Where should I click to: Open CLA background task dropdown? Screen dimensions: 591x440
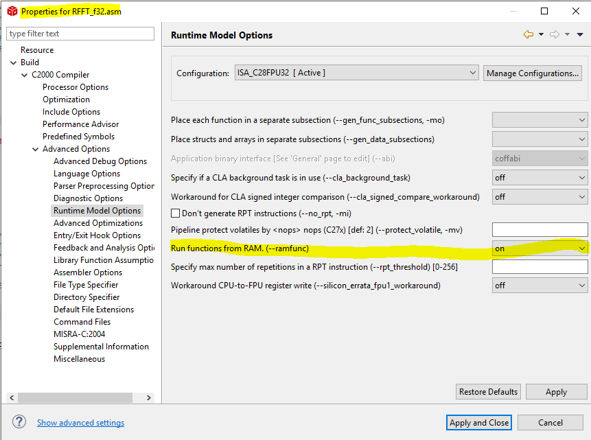pos(540,178)
